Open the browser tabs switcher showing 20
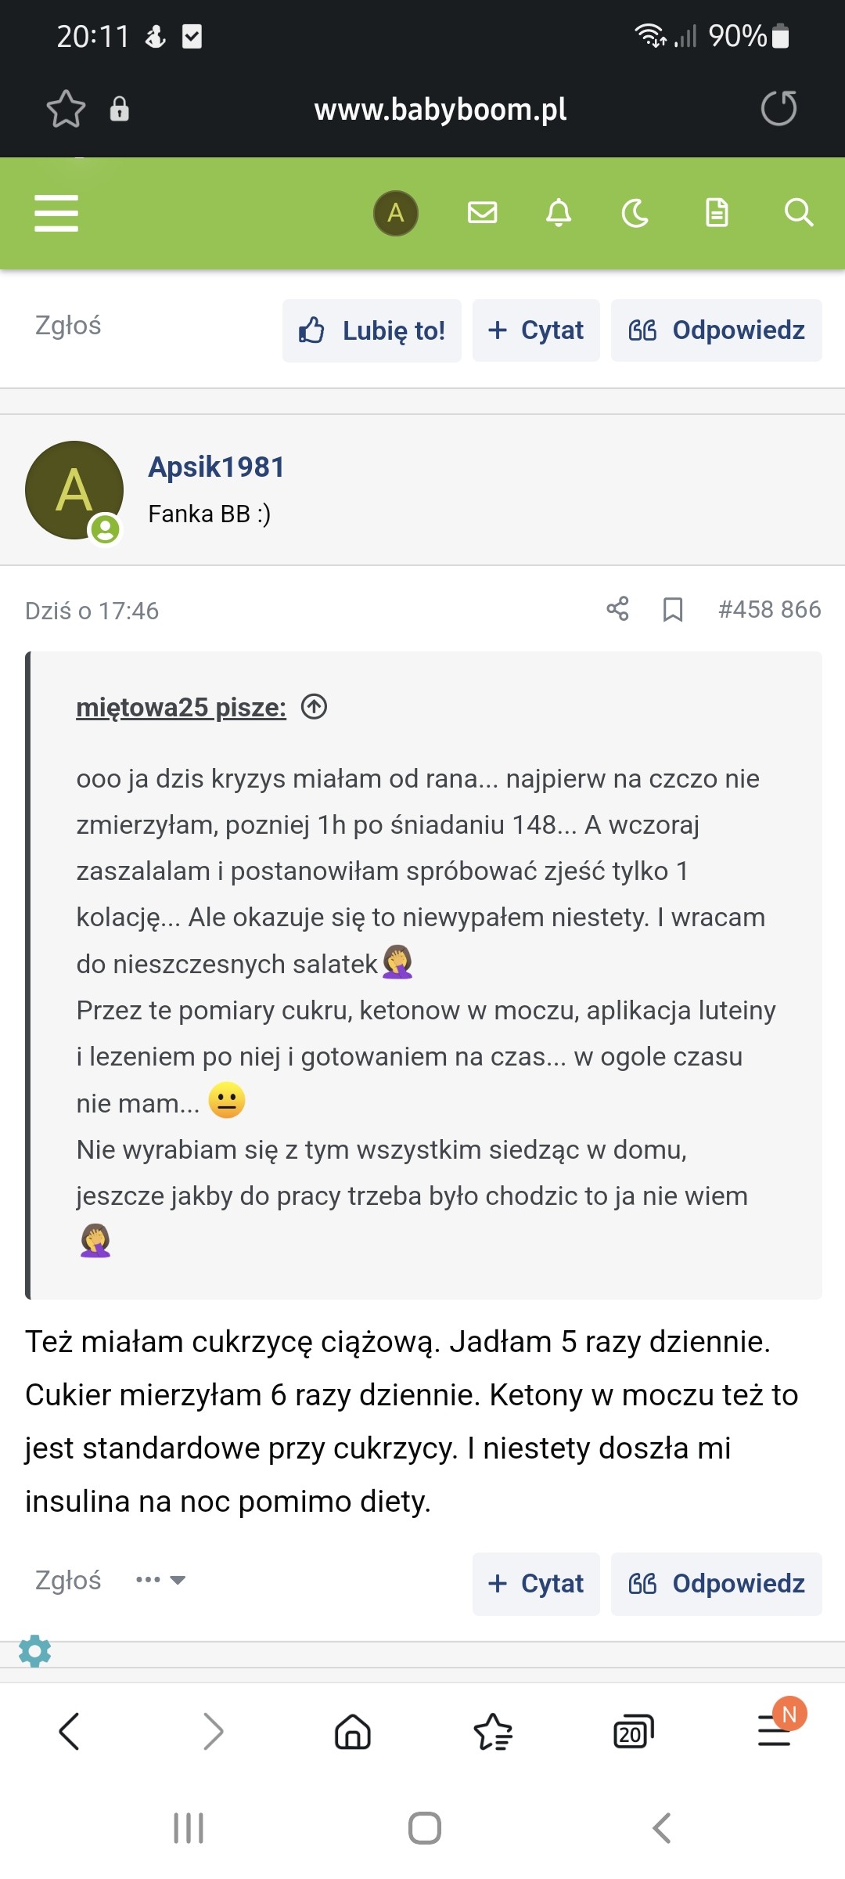The height and width of the screenshot is (1879, 845). [633, 1731]
